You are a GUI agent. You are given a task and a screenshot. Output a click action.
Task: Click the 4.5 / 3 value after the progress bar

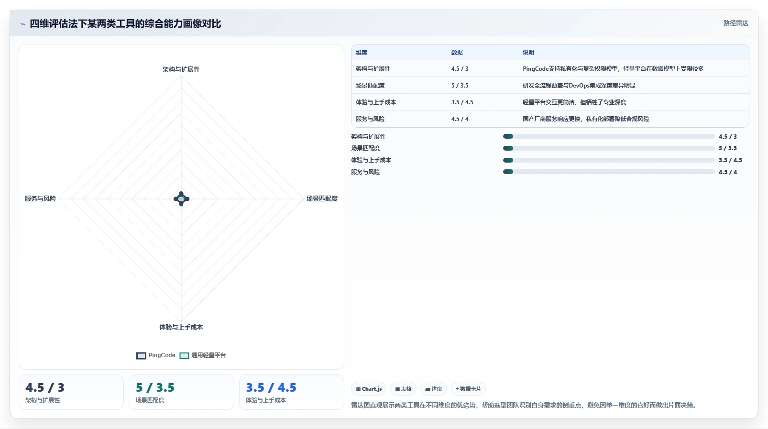(x=728, y=137)
